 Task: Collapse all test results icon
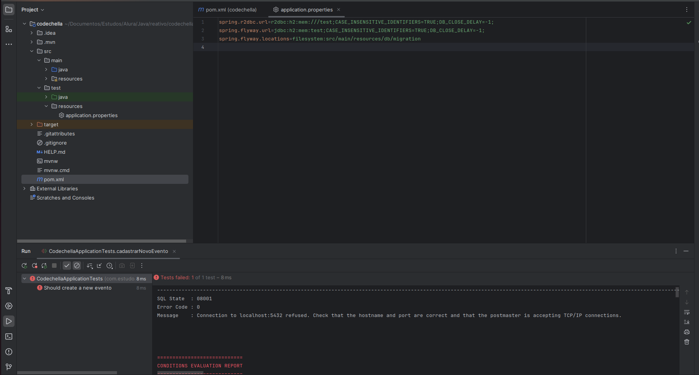coord(99,266)
